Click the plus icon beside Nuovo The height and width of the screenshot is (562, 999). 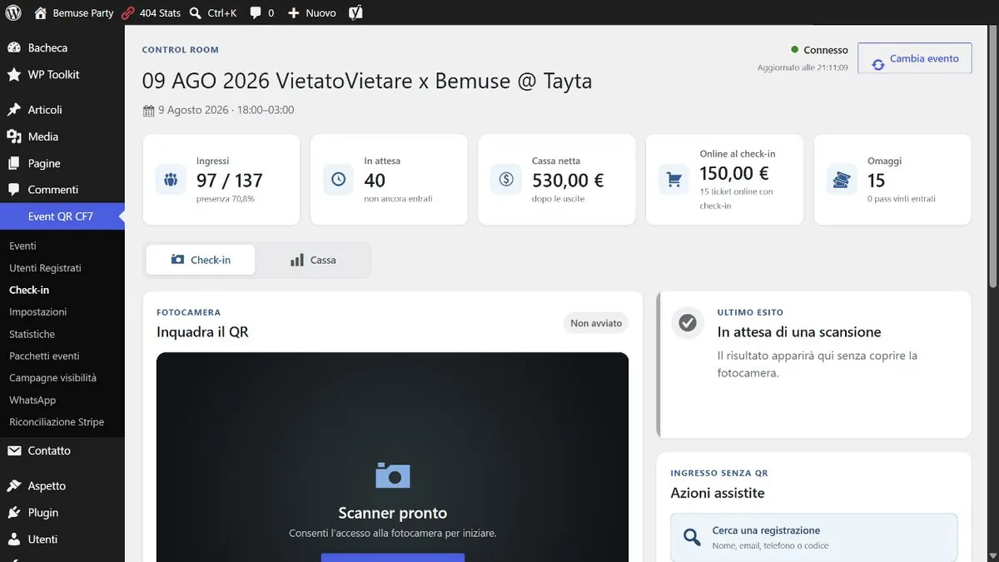(x=293, y=12)
